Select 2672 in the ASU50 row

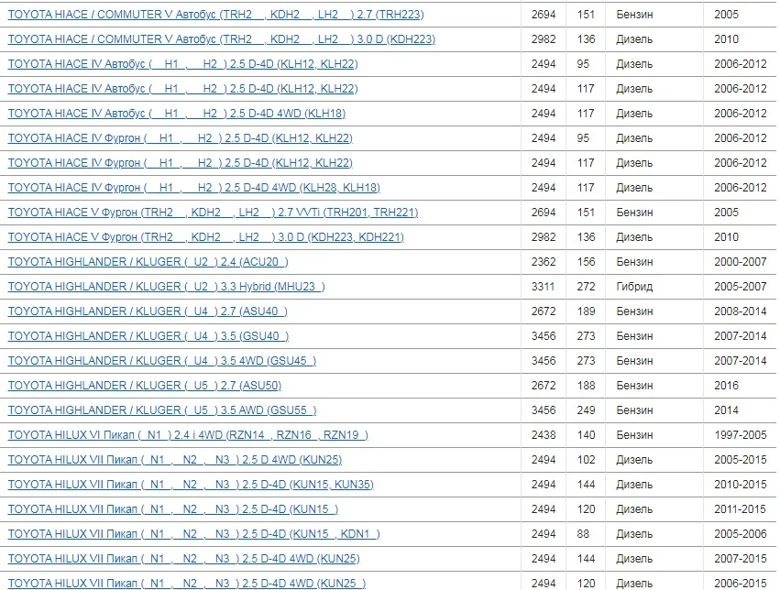pos(544,386)
